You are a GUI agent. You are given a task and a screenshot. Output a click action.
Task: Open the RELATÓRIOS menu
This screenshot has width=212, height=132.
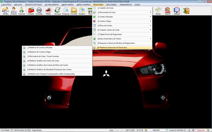click(x=111, y=5)
